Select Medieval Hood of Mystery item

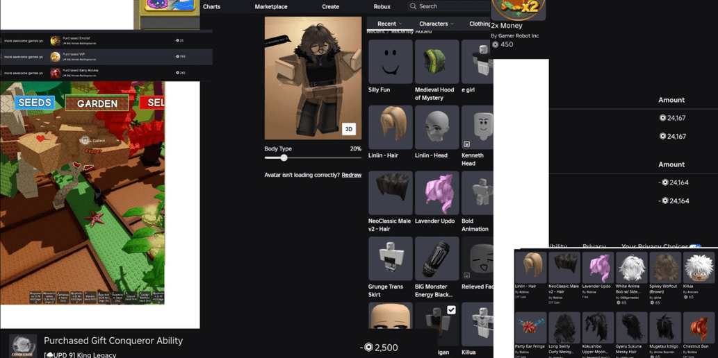pyautogui.click(x=436, y=61)
